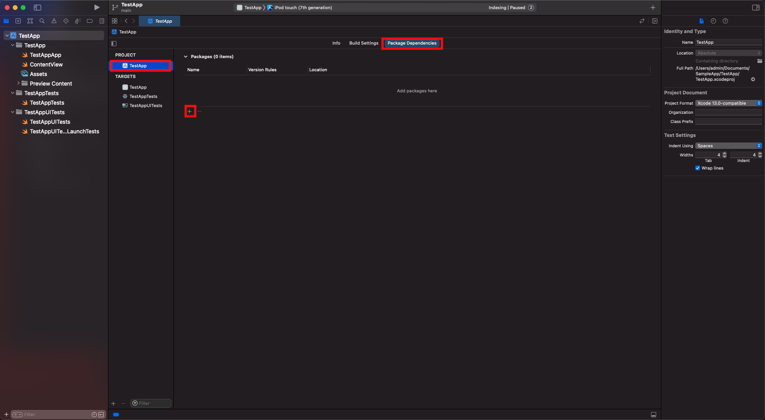765x420 pixels.
Task: Toggle the navigator sidebar visibility
Action: (37, 8)
